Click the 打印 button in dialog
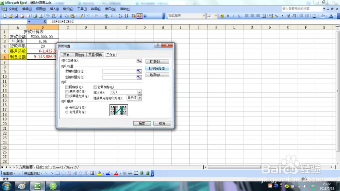The image size is (340, 191). tap(157, 62)
